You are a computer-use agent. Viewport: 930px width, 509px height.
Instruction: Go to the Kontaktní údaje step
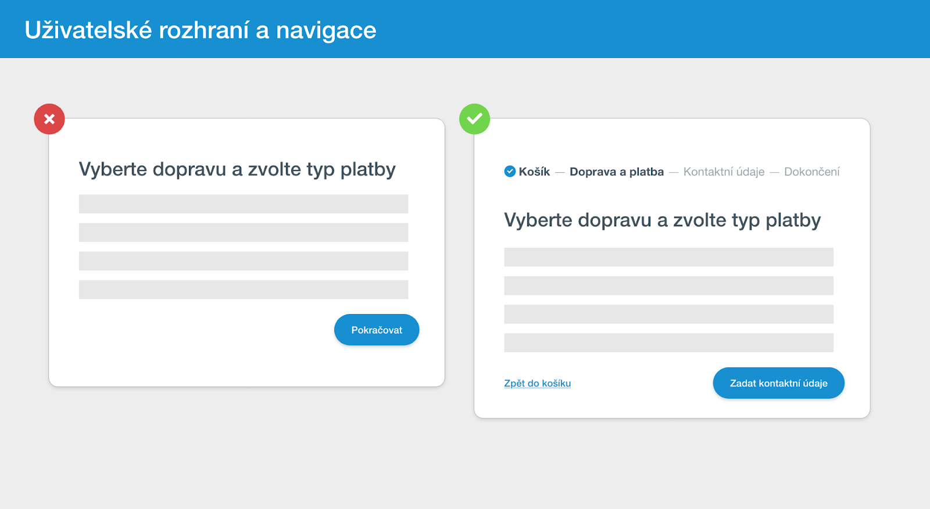point(724,172)
